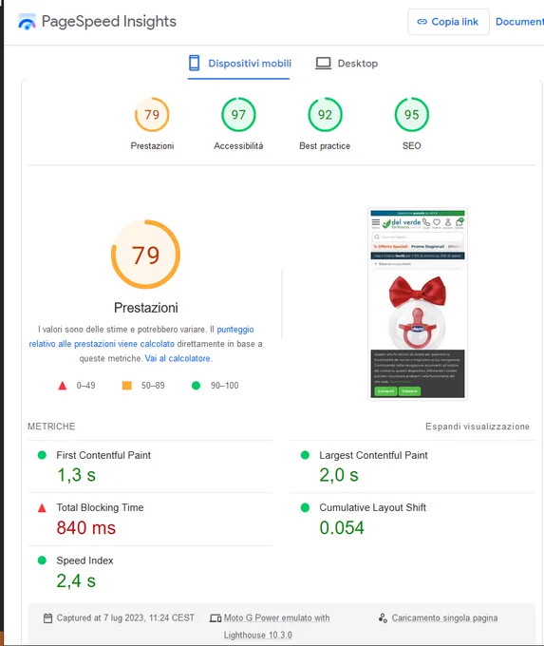This screenshot has width=544, height=646.
Task: Click Caricamento singola pagina text
Action: tap(444, 618)
